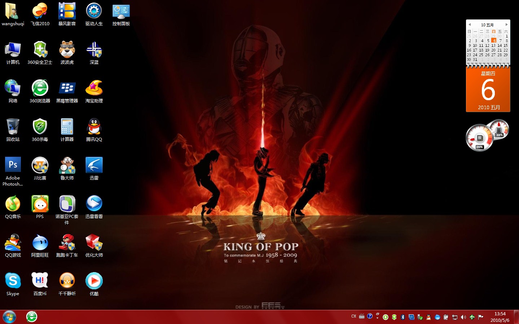Open the Windows Start menu
This screenshot has width=519, height=324.
coord(9,317)
